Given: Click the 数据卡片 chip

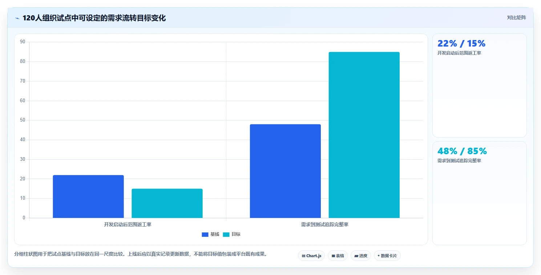Looking at the screenshot, I should tap(387, 256).
